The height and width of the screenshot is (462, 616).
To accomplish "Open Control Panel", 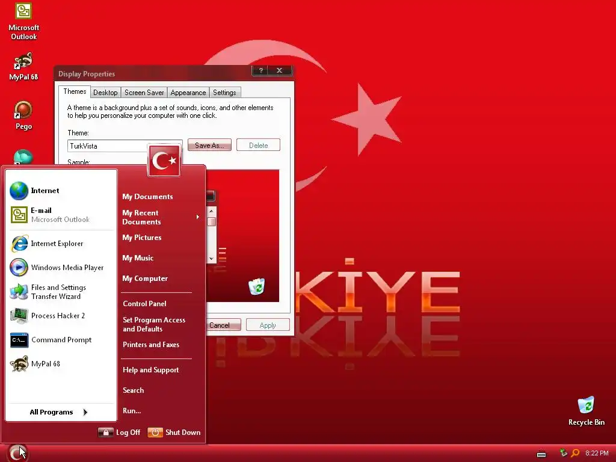I will click(144, 303).
